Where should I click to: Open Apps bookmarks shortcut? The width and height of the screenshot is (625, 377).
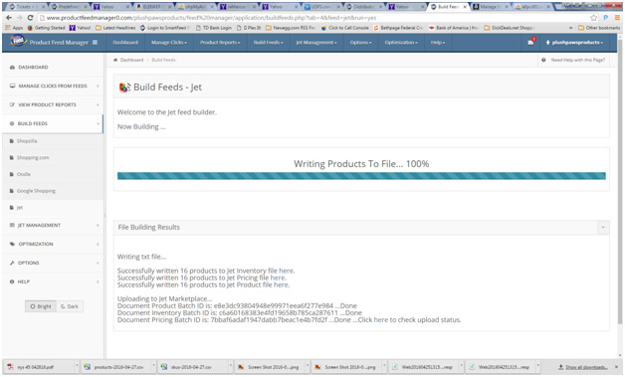[x=14, y=28]
